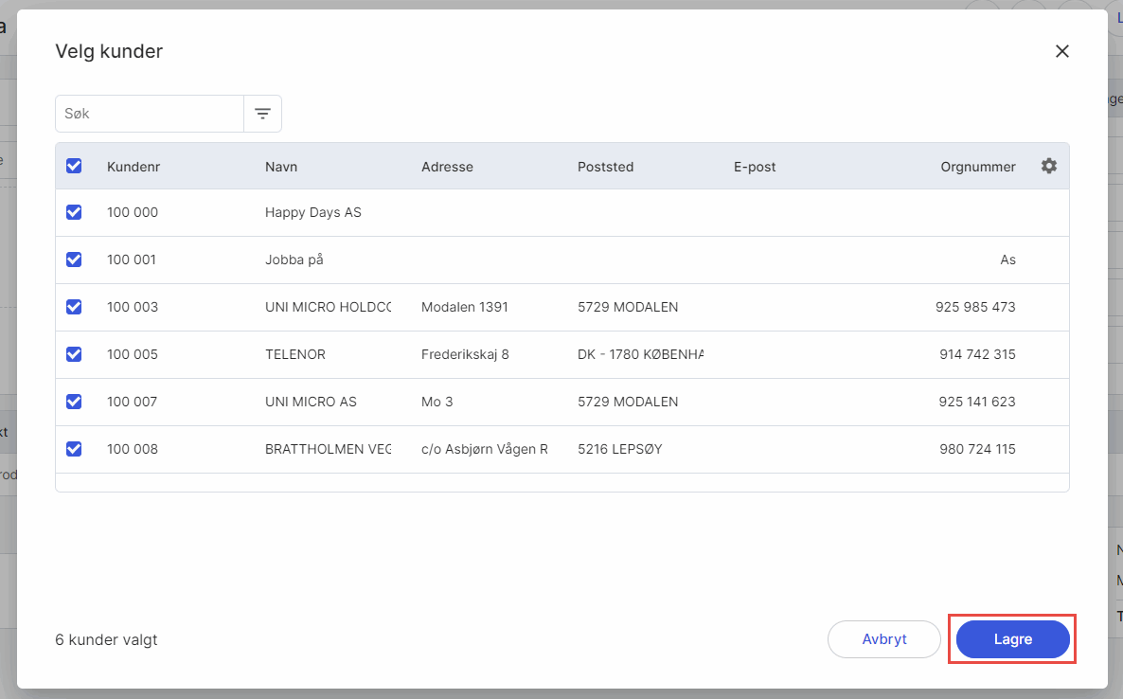Close the Velg kunder dialog
Image resolution: width=1123 pixels, height=699 pixels.
point(1061,51)
